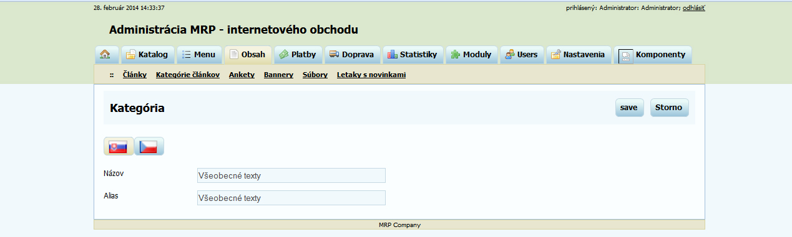Open the Bannery link
This screenshot has height=237, width=792.
[x=278, y=75]
